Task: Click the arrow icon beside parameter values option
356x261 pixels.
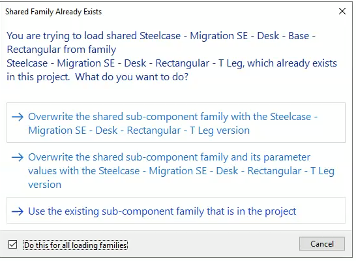Action: (x=18, y=157)
